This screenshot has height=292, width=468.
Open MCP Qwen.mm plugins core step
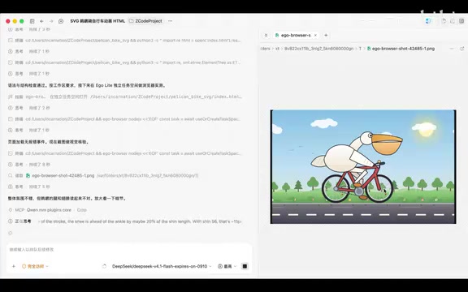(47, 210)
